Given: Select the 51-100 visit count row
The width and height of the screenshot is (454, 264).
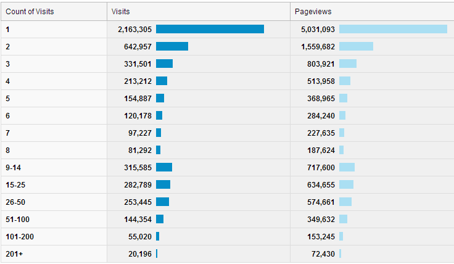Looking at the screenshot, I should click(17, 219).
